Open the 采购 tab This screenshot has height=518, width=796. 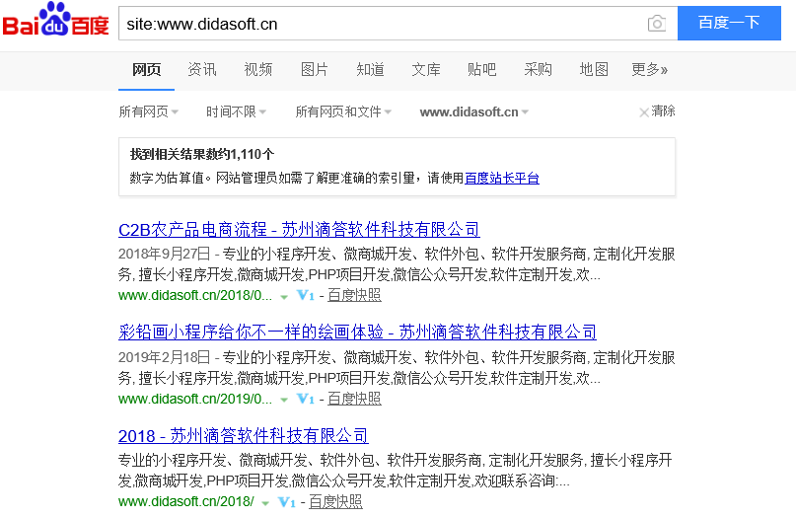click(538, 70)
